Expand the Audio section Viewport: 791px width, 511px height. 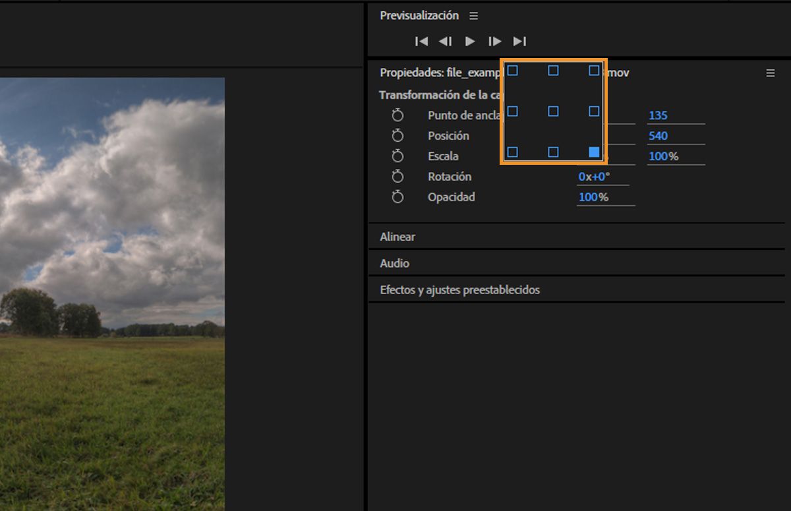[x=394, y=262]
